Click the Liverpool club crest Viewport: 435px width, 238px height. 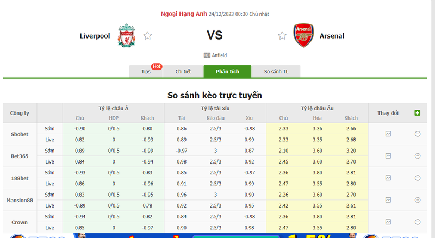[x=126, y=35]
